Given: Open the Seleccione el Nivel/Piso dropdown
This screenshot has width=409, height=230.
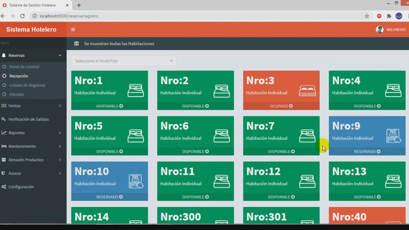Looking at the screenshot, I should tap(124, 61).
